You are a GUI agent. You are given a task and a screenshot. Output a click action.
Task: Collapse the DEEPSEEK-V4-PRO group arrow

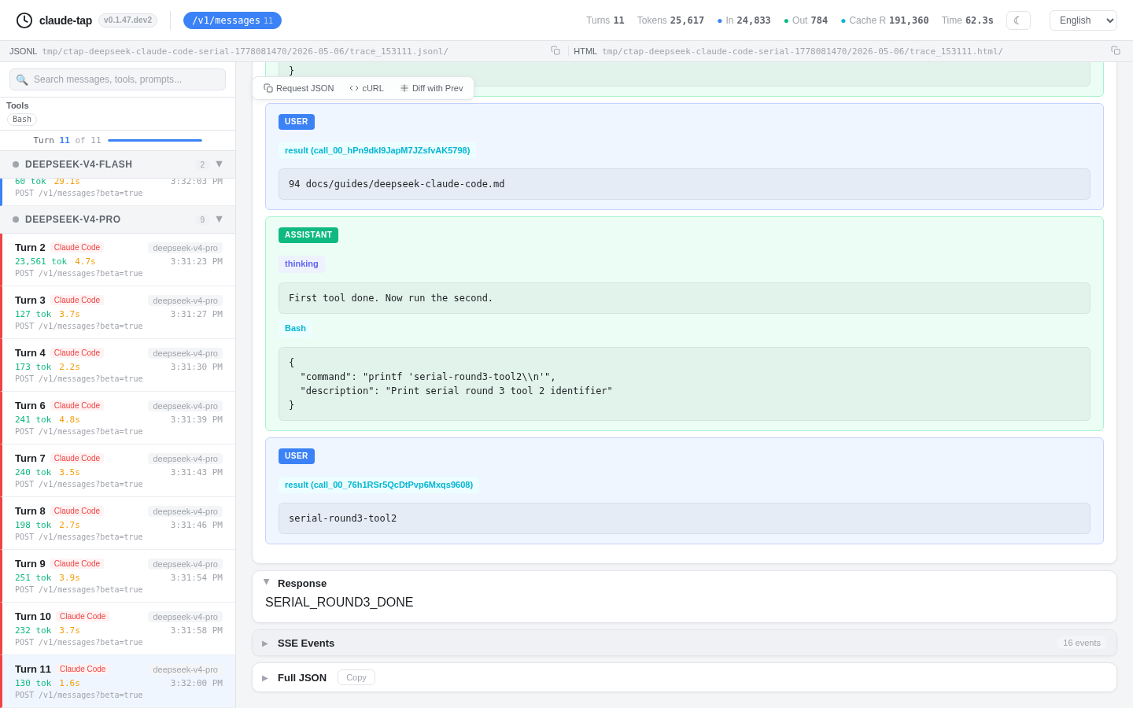219,219
